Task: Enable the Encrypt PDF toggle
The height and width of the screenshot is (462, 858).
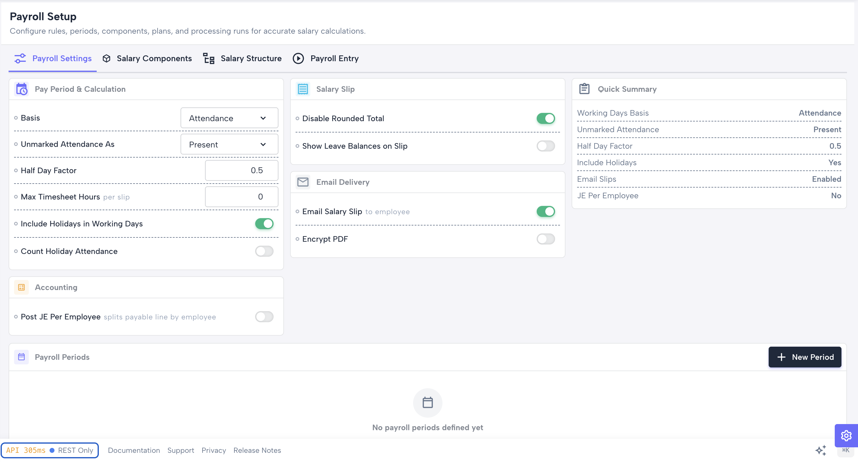Action: coord(546,239)
